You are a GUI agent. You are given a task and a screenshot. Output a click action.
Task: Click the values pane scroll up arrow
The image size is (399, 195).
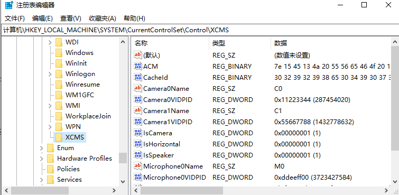tap(395, 42)
